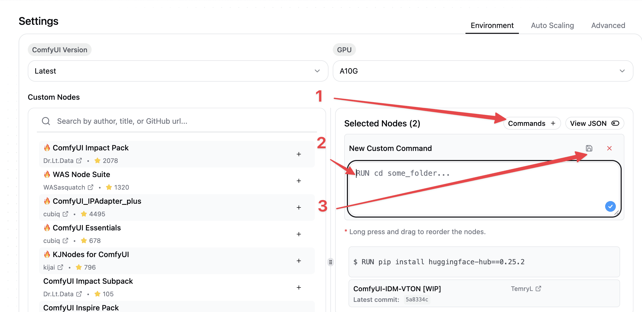The height and width of the screenshot is (312, 642).
Task: Switch to the Auto Scaling tab
Action: pyautogui.click(x=552, y=25)
